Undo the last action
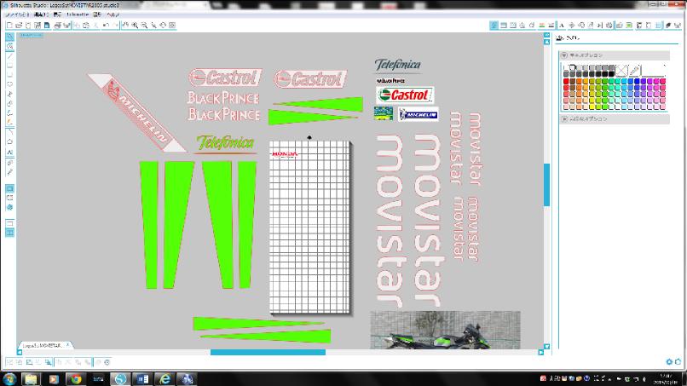This screenshot has height=386, width=687. coord(106,26)
